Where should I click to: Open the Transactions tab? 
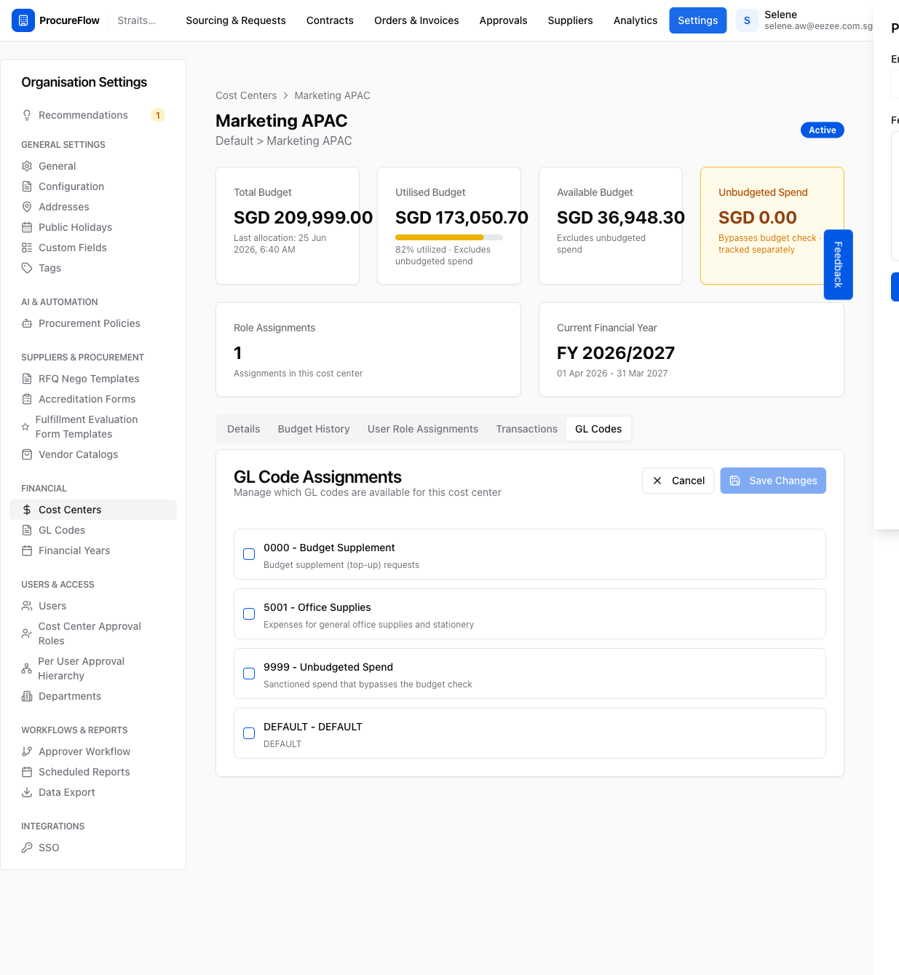527,429
